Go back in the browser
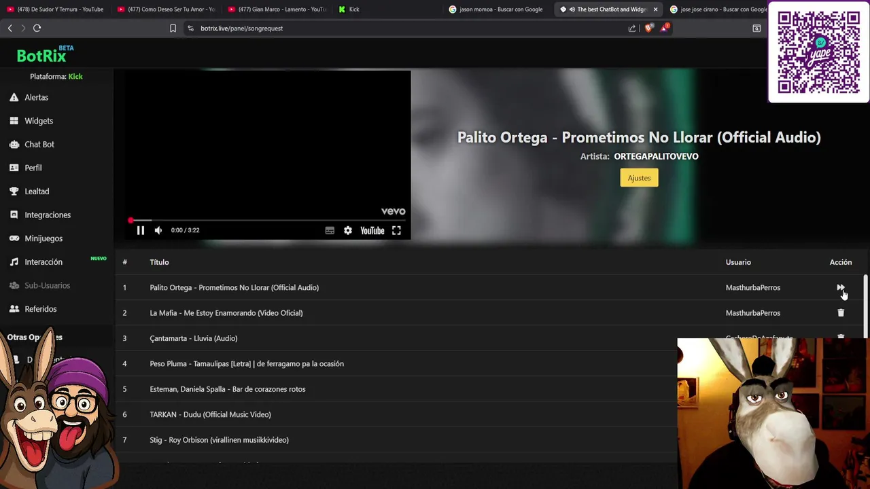 tap(10, 28)
